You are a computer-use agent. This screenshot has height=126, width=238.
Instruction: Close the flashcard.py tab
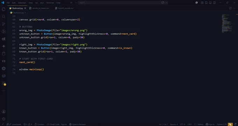coord(25,8)
